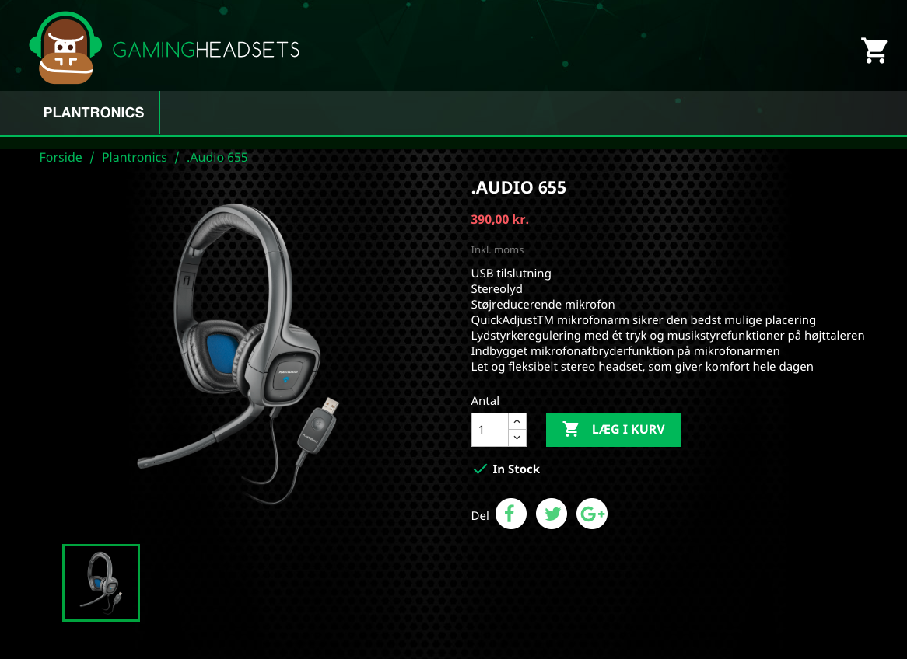Image resolution: width=907 pixels, height=659 pixels.
Task: Click the 390,00 kr. price text
Action: click(499, 220)
